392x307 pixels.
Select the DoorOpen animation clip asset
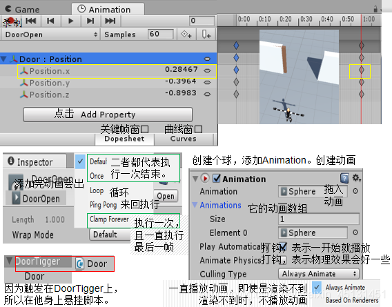[37, 199]
